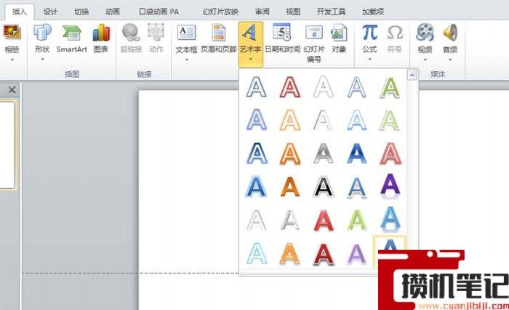Expand the 形状 dropdown arrow
This screenshot has width=509, height=310.
tap(42, 60)
